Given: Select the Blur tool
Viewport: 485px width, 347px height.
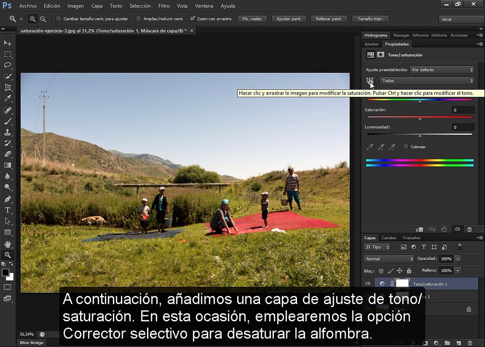Looking at the screenshot, I should click(8, 176).
